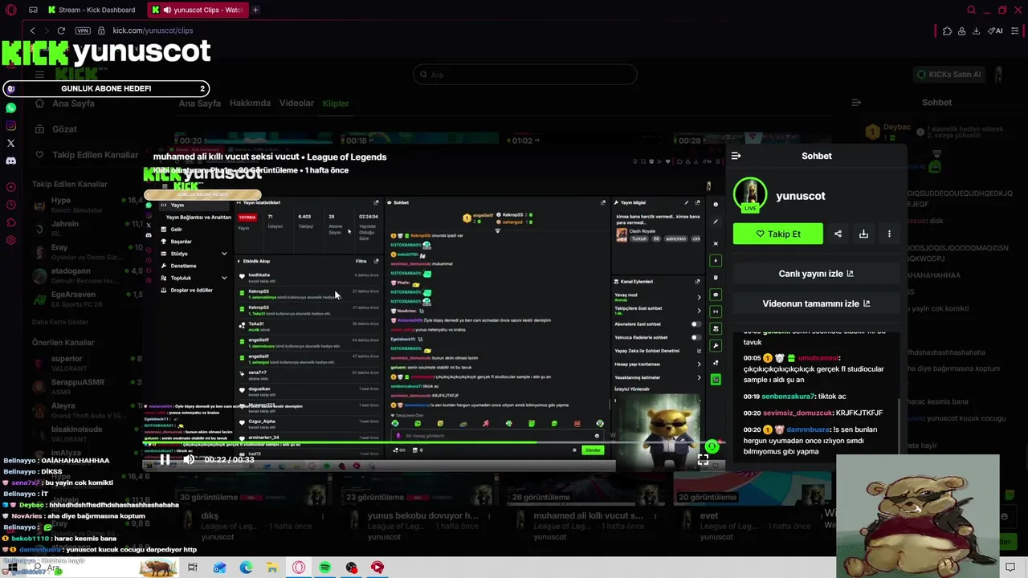Viewport: 1028px width, 578px height.
Task: Expand followed channels with Daha Fazla Göster
Action: [60, 322]
